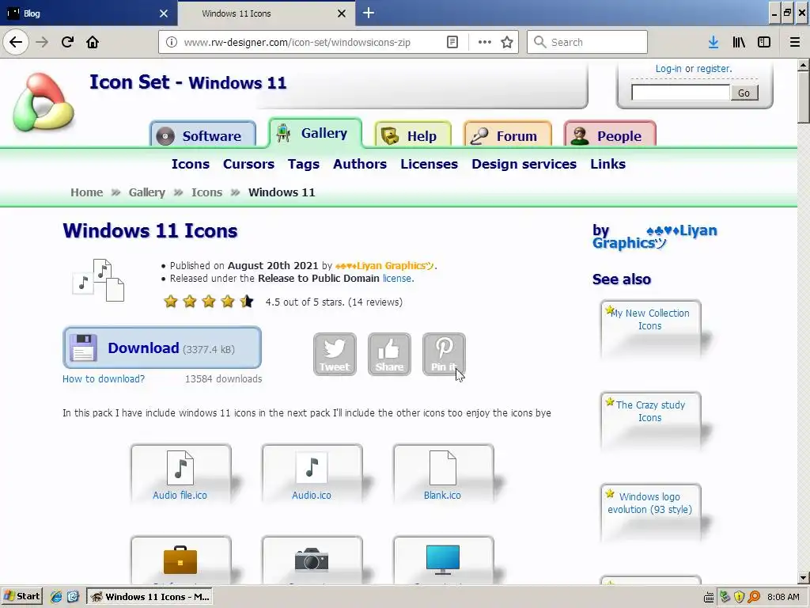Screen dimensions: 810x608
Task: Open the Links page
Action: 608,164
